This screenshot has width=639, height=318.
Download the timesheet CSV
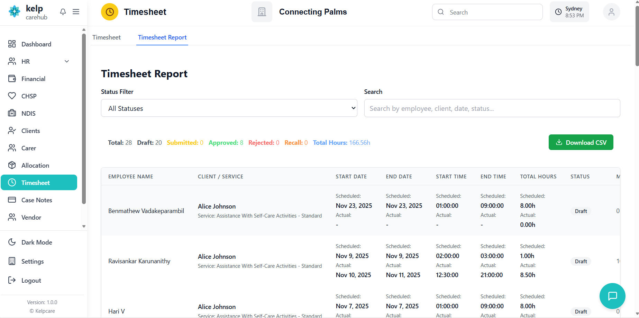[x=581, y=142]
